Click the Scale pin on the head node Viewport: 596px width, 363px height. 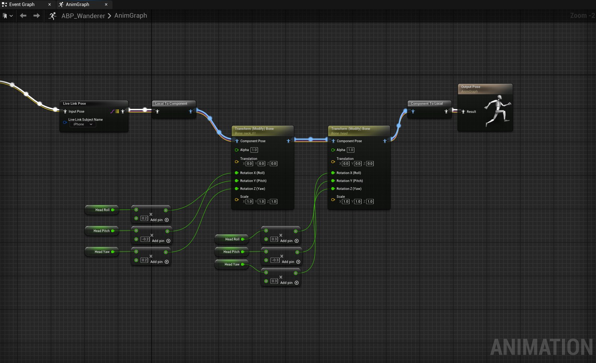click(333, 200)
